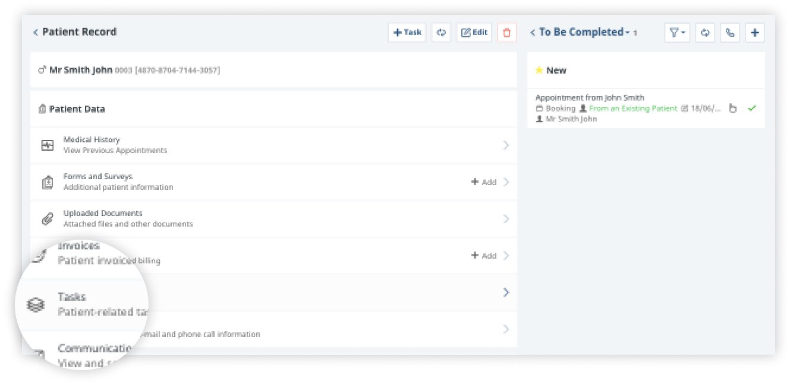The image size is (790, 385).
Task: Click the Patient Data clipboard icon
Action: pos(42,109)
